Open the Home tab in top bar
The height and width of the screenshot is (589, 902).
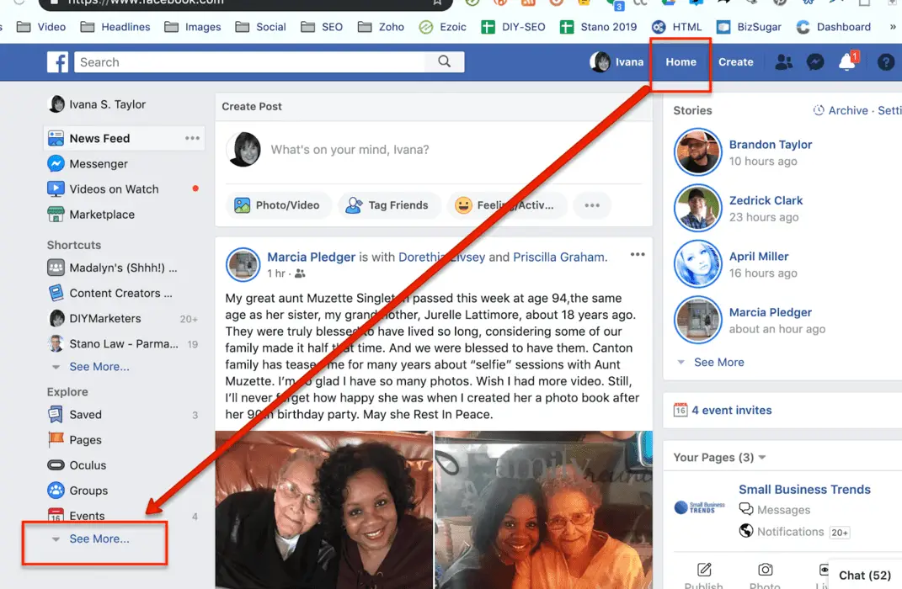pos(681,62)
